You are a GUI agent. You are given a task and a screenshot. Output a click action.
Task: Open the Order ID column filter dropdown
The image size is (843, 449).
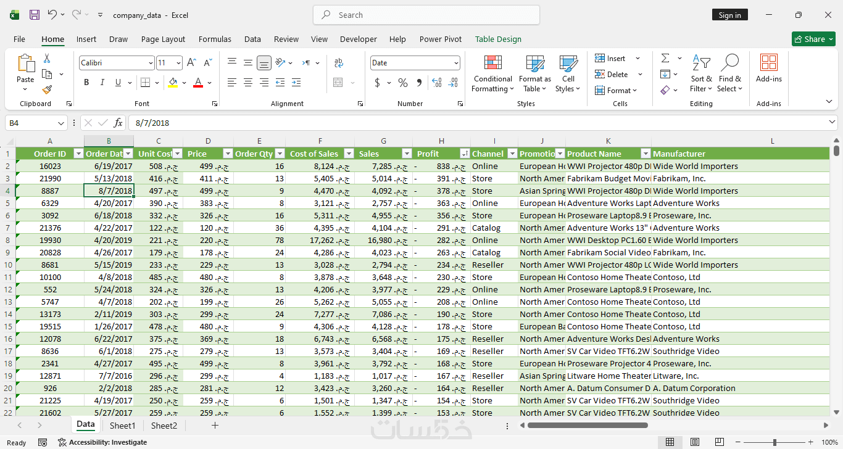click(78, 154)
